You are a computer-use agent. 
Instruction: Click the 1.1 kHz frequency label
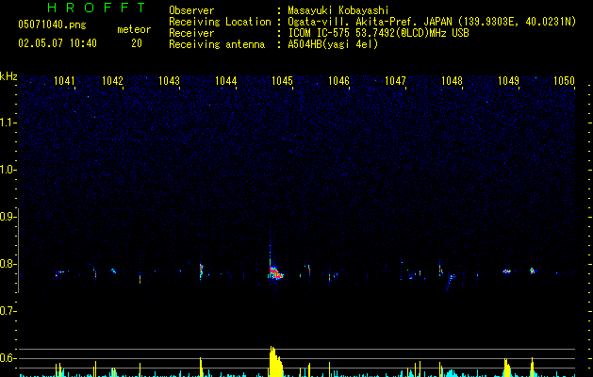(8, 123)
